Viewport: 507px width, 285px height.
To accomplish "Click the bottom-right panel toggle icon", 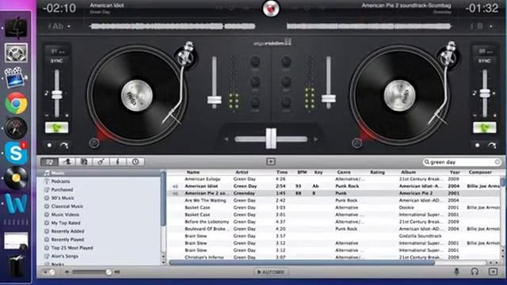I will click(493, 272).
